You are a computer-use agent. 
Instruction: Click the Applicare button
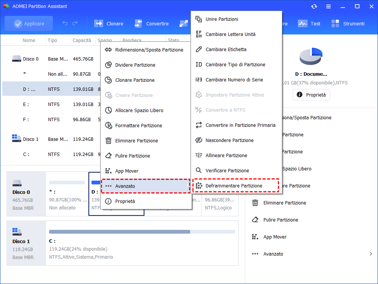pyautogui.click(x=29, y=23)
